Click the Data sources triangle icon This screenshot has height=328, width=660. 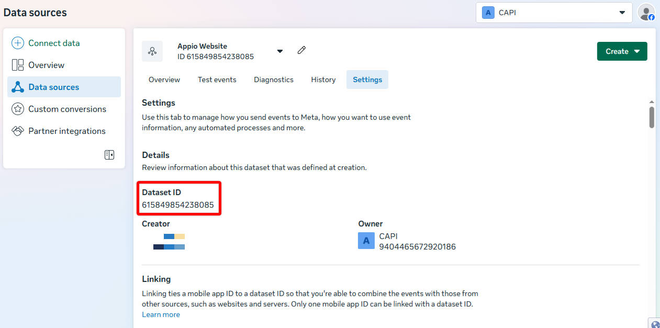click(x=18, y=87)
